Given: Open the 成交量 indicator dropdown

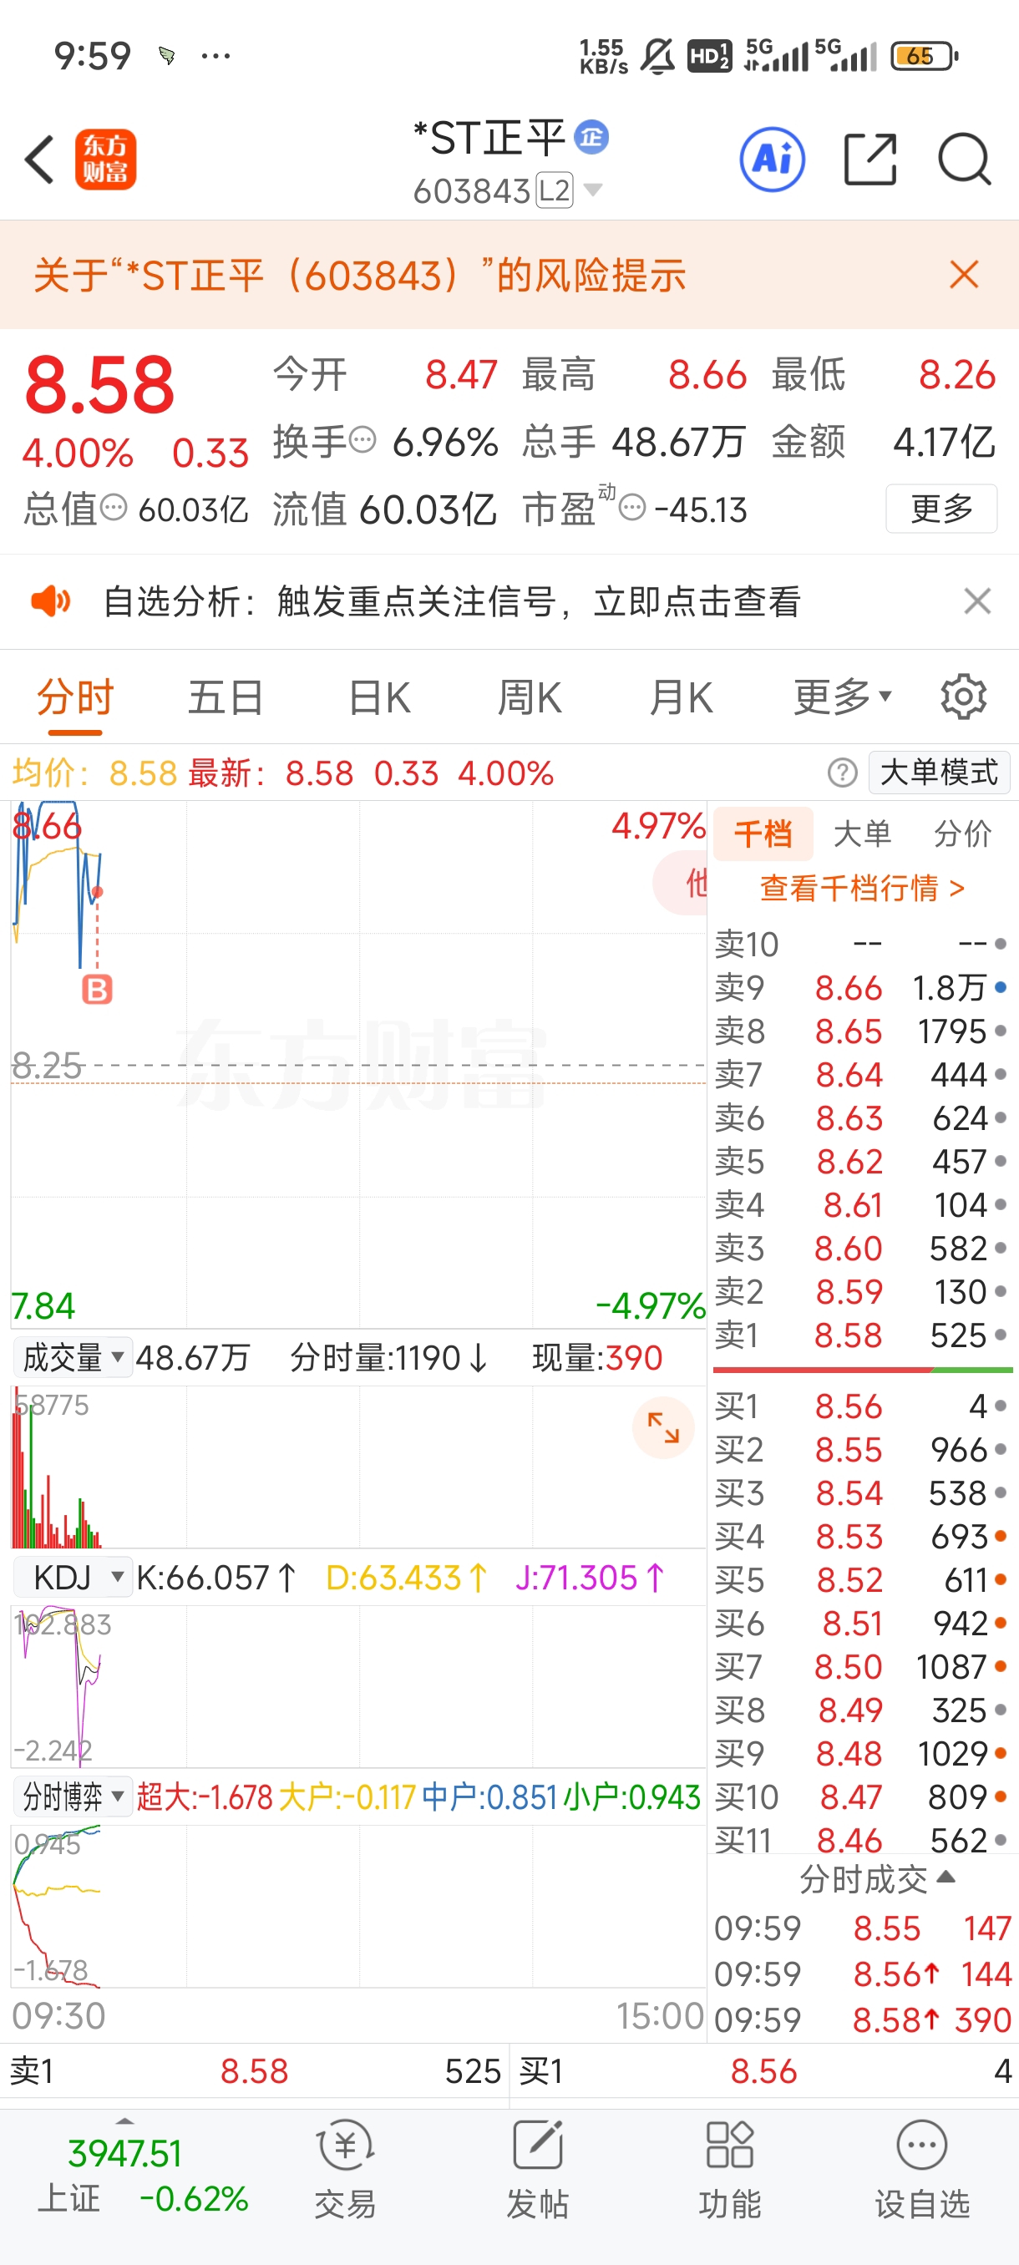Looking at the screenshot, I should (x=73, y=1358).
